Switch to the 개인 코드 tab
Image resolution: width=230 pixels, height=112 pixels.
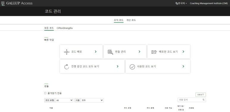pos(131,20)
